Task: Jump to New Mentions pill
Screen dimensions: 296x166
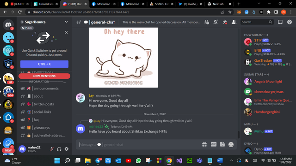Action: 44,76
